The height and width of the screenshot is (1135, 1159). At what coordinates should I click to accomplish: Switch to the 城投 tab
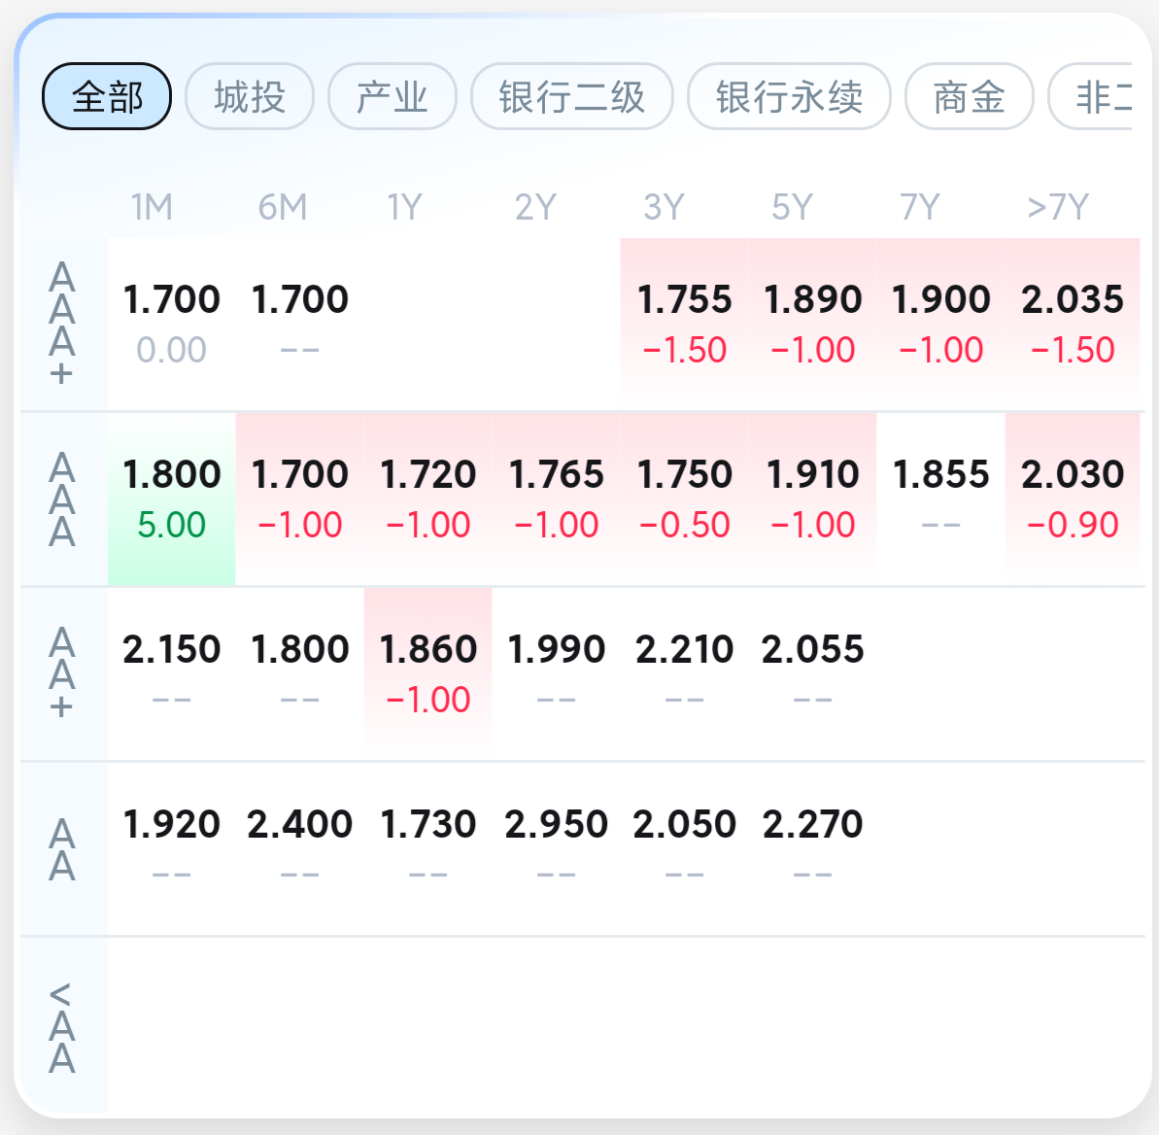(250, 96)
